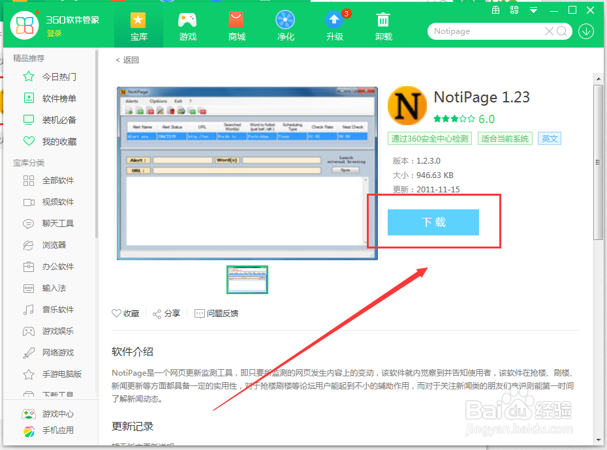Select the 办公软件 category
Image resolution: width=607 pixels, height=450 pixels.
pos(50,267)
